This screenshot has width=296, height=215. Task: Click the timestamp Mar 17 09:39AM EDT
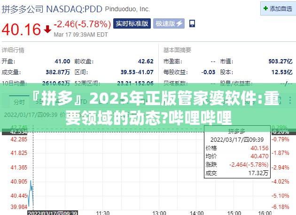(81, 35)
